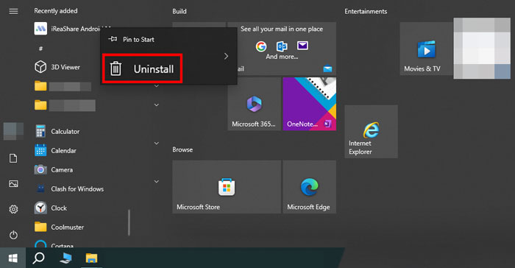Open Calendar app
This screenshot has height=268, width=515.
click(56, 151)
